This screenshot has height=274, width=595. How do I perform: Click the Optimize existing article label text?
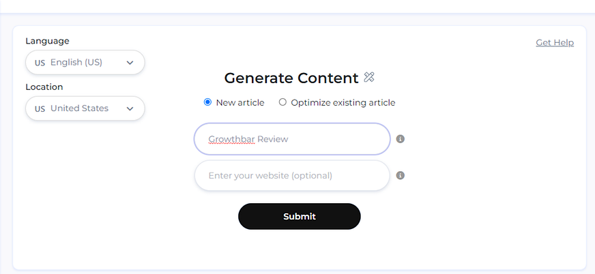tap(343, 103)
